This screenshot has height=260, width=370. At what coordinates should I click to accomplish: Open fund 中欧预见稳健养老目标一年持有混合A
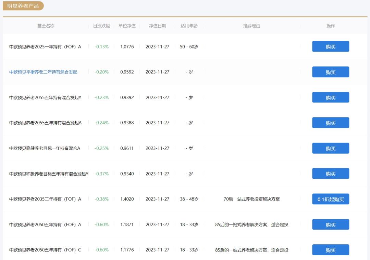pos(45,148)
